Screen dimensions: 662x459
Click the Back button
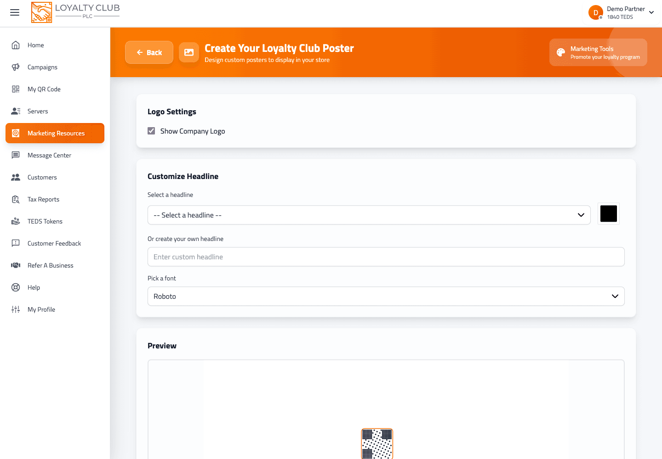149,52
